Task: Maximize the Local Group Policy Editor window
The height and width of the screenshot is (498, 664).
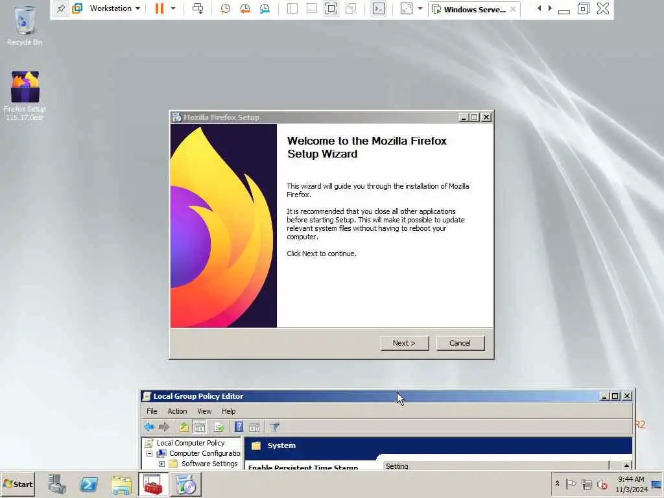Action: (x=615, y=396)
